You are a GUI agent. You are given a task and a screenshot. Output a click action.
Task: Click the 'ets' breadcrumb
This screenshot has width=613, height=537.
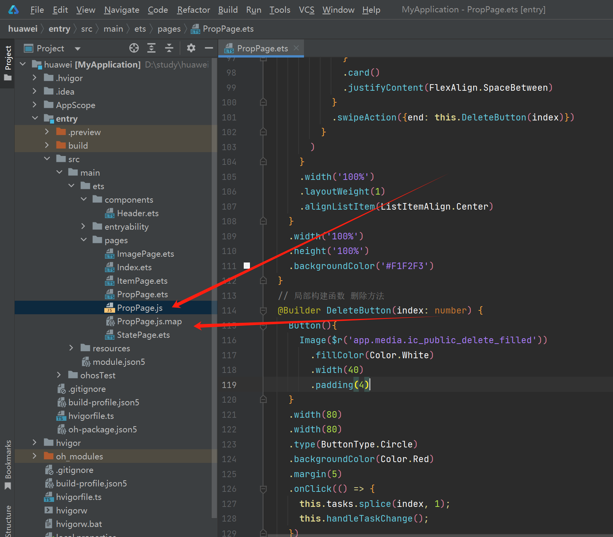pyautogui.click(x=140, y=29)
